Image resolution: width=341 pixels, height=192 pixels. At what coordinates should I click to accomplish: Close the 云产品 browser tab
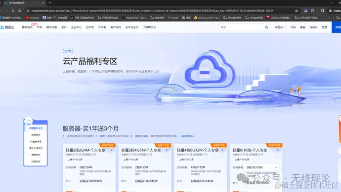43,3
